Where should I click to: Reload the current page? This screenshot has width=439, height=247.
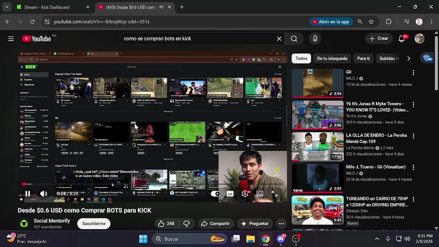click(x=32, y=22)
